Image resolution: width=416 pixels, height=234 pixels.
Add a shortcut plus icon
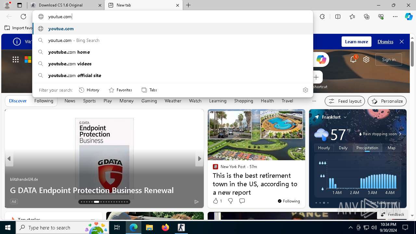[x=316, y=77]
